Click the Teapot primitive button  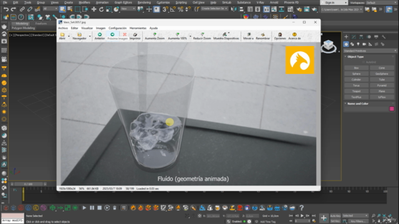(356, 91)
